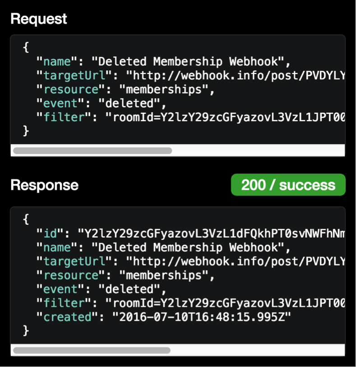Click the Request code block scrollbar thumb
356x367 pixels.
click(x=92, y=151)
